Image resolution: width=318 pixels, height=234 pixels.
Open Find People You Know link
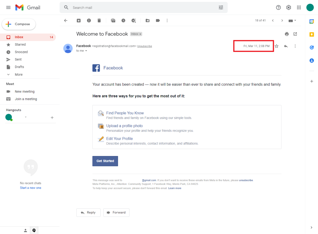pyautogui.click(x=125, y=113)
